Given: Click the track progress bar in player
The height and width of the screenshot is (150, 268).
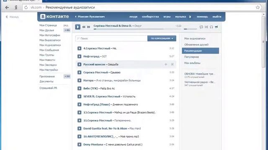Looking at the screenshot, I should pos(137,29).
